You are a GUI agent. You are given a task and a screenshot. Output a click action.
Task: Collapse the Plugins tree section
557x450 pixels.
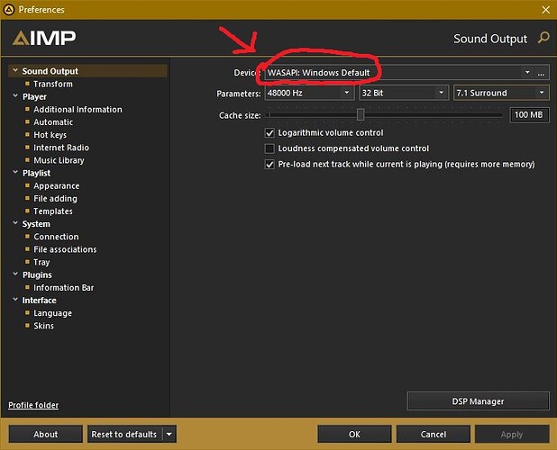tap(15, 274)
